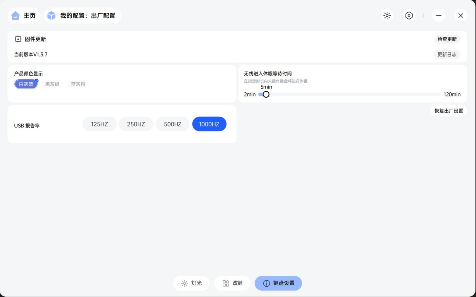This screenshot has width=476, height=297.
Task: Click the USB 报告率 label
Action: pyautogui.click(x=27, y=125)
